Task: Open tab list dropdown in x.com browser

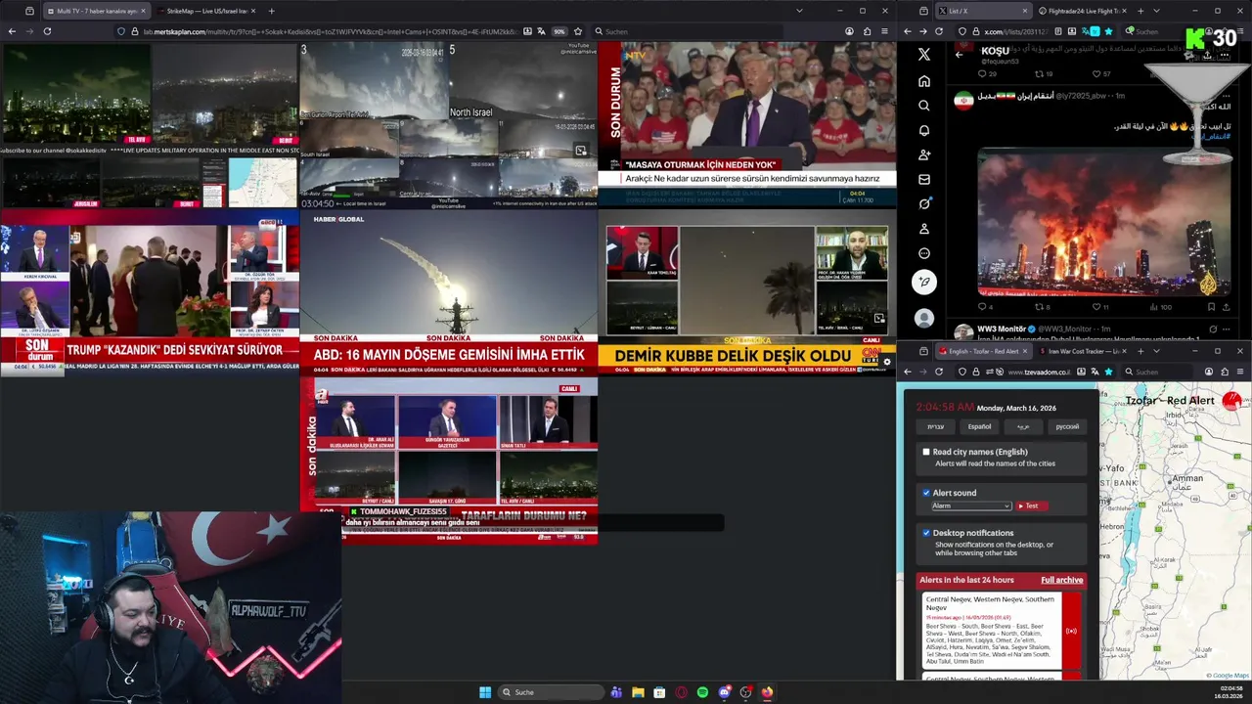Action: [1155, 11]
